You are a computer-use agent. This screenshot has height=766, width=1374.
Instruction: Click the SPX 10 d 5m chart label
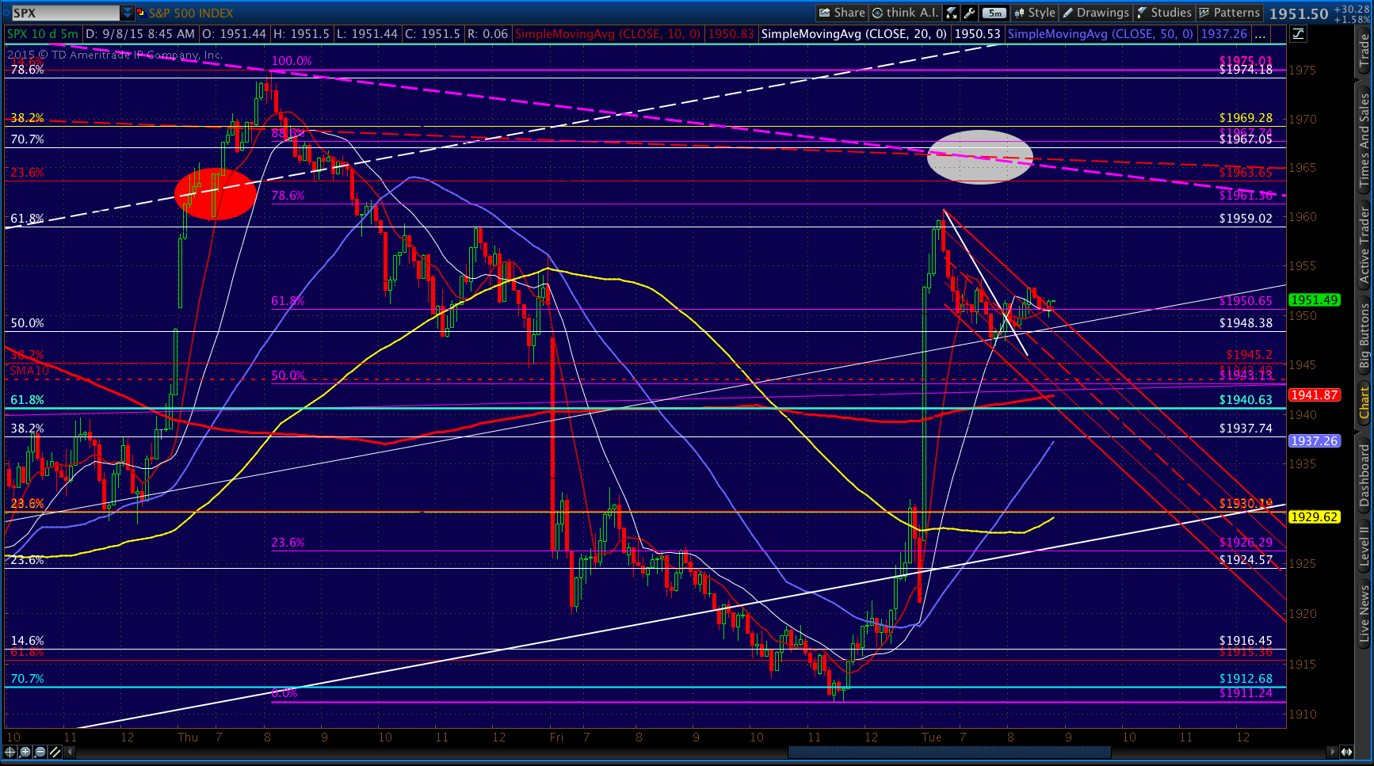pyautogui.click(x=43, y=34)
